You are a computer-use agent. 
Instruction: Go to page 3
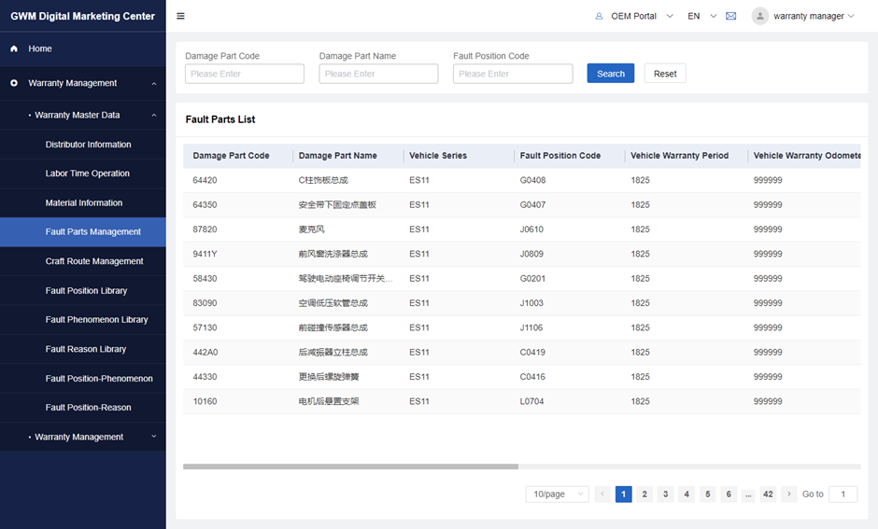[x=666, y=494]
